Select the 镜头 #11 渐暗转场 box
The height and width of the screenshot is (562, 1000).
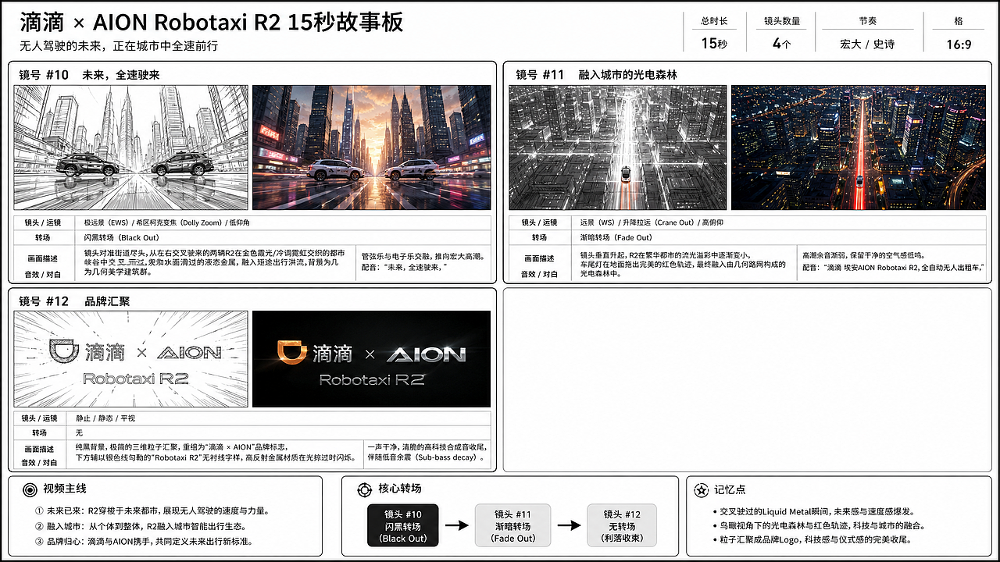tap(513, 526)
